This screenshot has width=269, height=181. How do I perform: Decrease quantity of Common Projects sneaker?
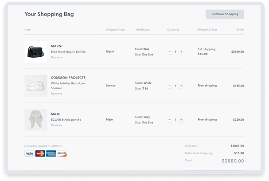coord(170,86)
